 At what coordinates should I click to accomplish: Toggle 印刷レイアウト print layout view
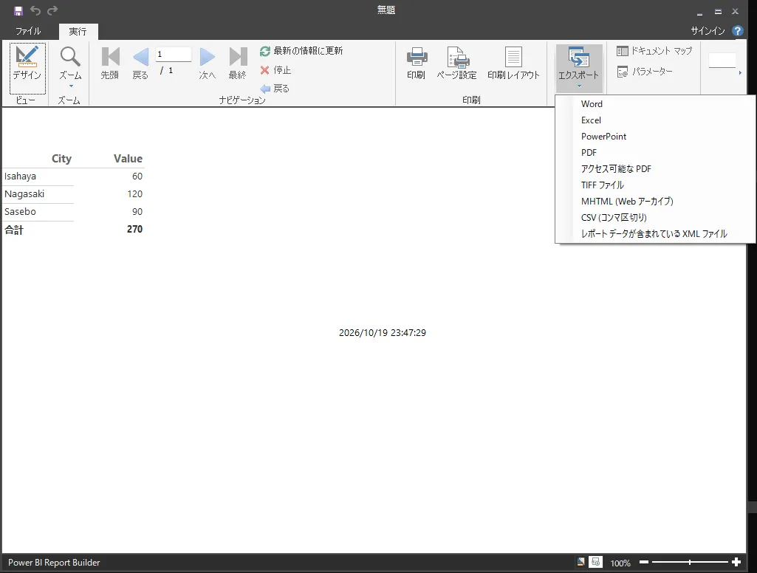(513, 63)
